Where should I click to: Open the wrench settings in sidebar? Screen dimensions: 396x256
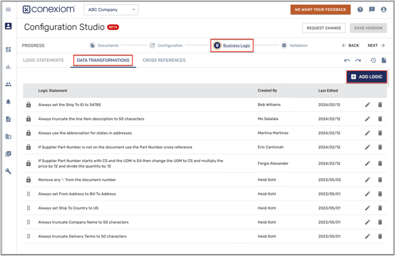point(8,171)
